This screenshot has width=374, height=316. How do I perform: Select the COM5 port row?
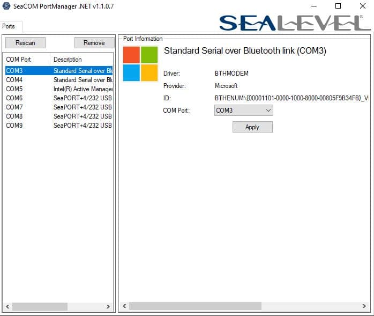pyautogui.click(x=59, y=89)
